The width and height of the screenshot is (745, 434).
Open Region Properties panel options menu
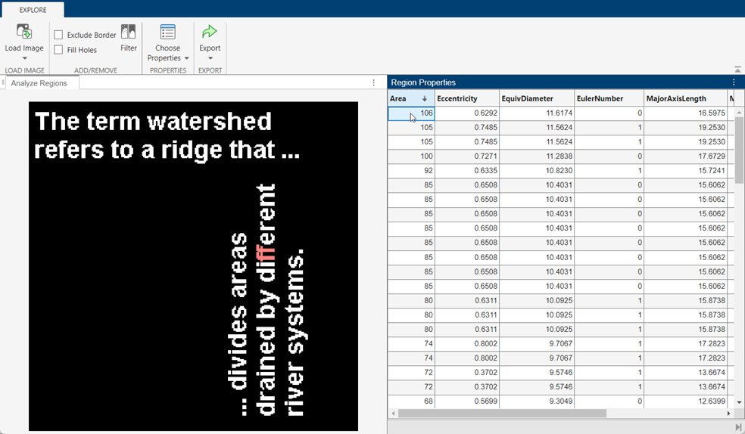[734, 82]
